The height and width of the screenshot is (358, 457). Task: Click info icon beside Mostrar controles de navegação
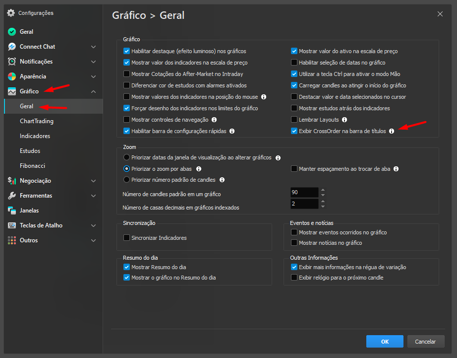tap(214, 120)
